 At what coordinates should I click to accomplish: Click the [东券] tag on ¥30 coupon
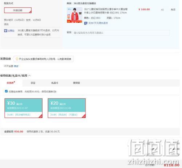coord(10,115)
